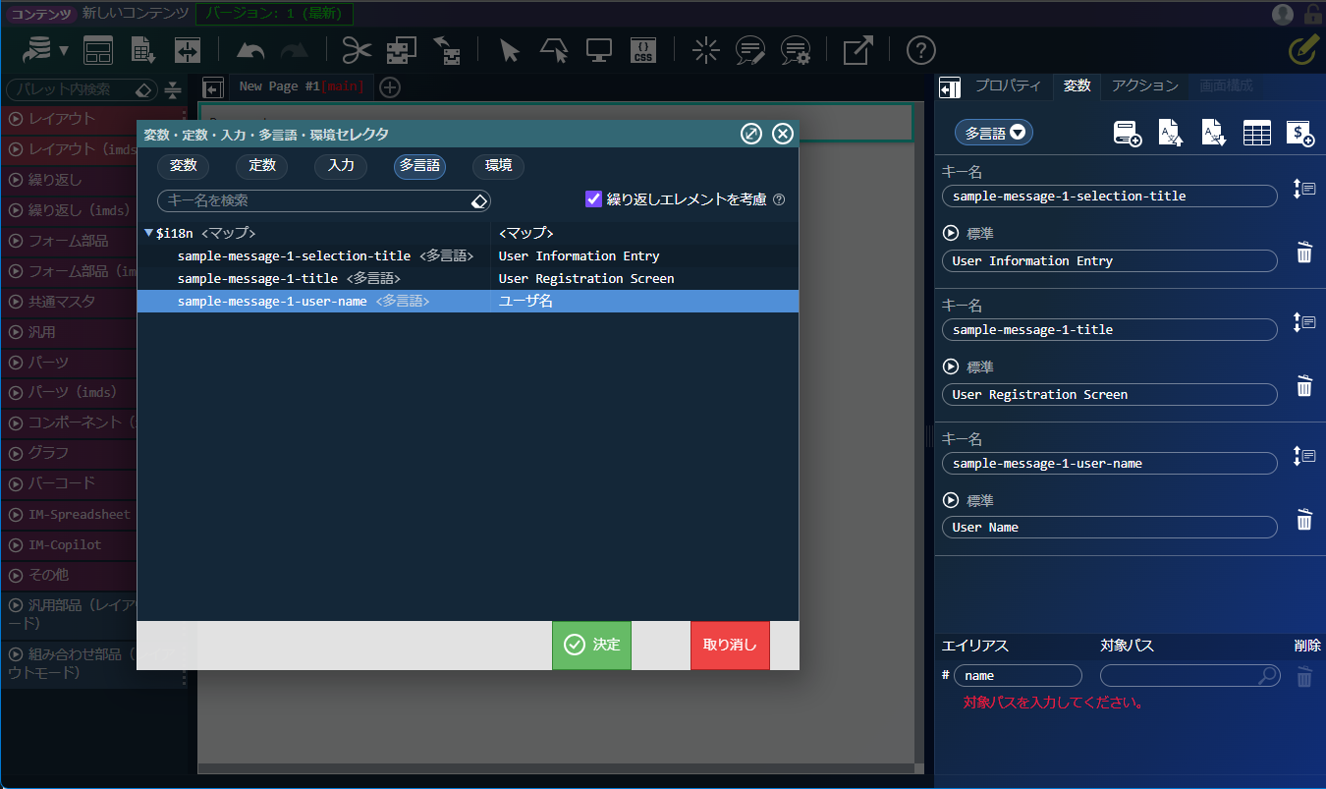
Task: Toggle the 繰り返しエレメントを考慮 checkbox
Action: 593,199
